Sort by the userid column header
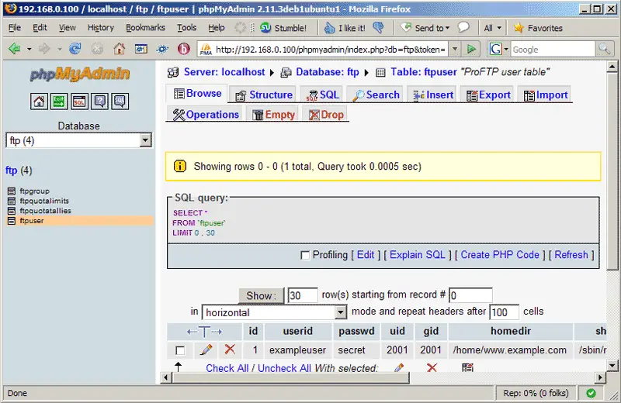 (298, 331)
